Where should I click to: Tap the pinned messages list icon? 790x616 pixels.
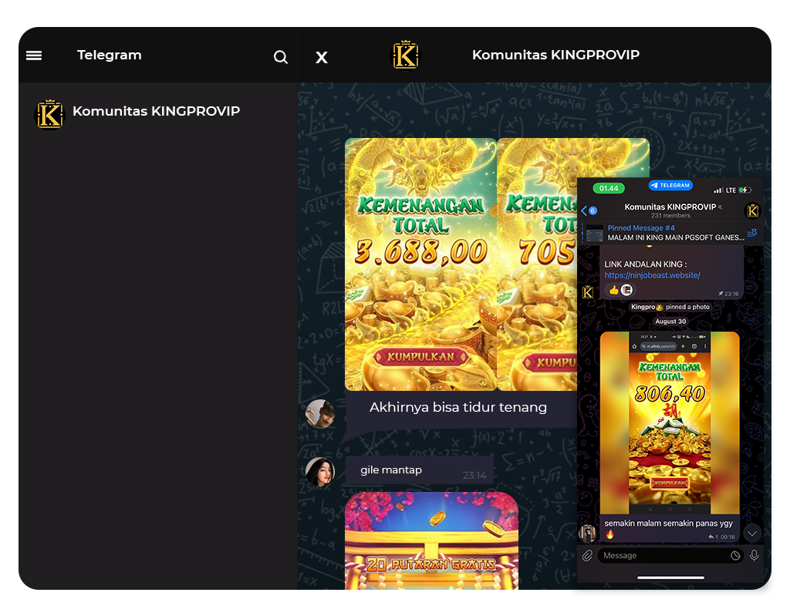[752, 232]
